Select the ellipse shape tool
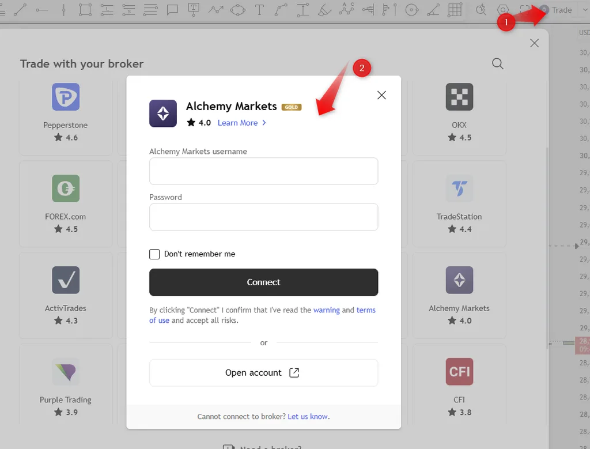Viewport: 590px width, 449px height. point(237,10)
